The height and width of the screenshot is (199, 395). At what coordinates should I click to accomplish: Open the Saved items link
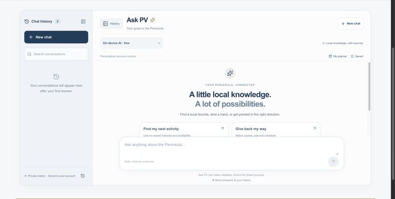(357, 56)
